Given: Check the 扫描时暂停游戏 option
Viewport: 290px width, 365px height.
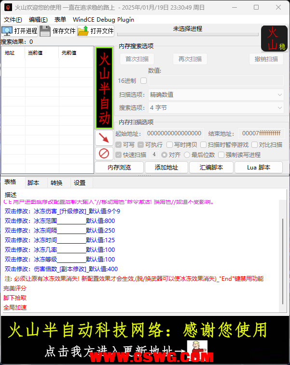Looking at the screenshot, I should pyautogui.click(x=203, y=144).
